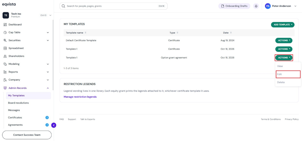Click Option grant agreement type cell
The width and height of the screenshot is (302, 141).
point(174,58)
